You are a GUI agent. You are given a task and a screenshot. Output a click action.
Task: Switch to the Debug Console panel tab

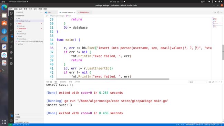point(63,82)
